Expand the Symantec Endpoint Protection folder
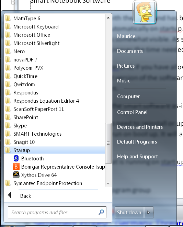Viewport: 183px width, 227px height. tap(55, 183)
